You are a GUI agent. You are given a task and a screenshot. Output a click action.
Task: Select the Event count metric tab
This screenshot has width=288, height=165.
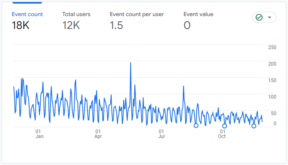[27, 21]
